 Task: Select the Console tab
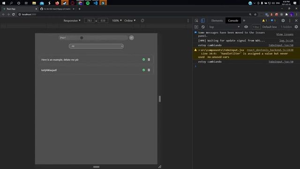pyautogui.click(x=233, y=21)
